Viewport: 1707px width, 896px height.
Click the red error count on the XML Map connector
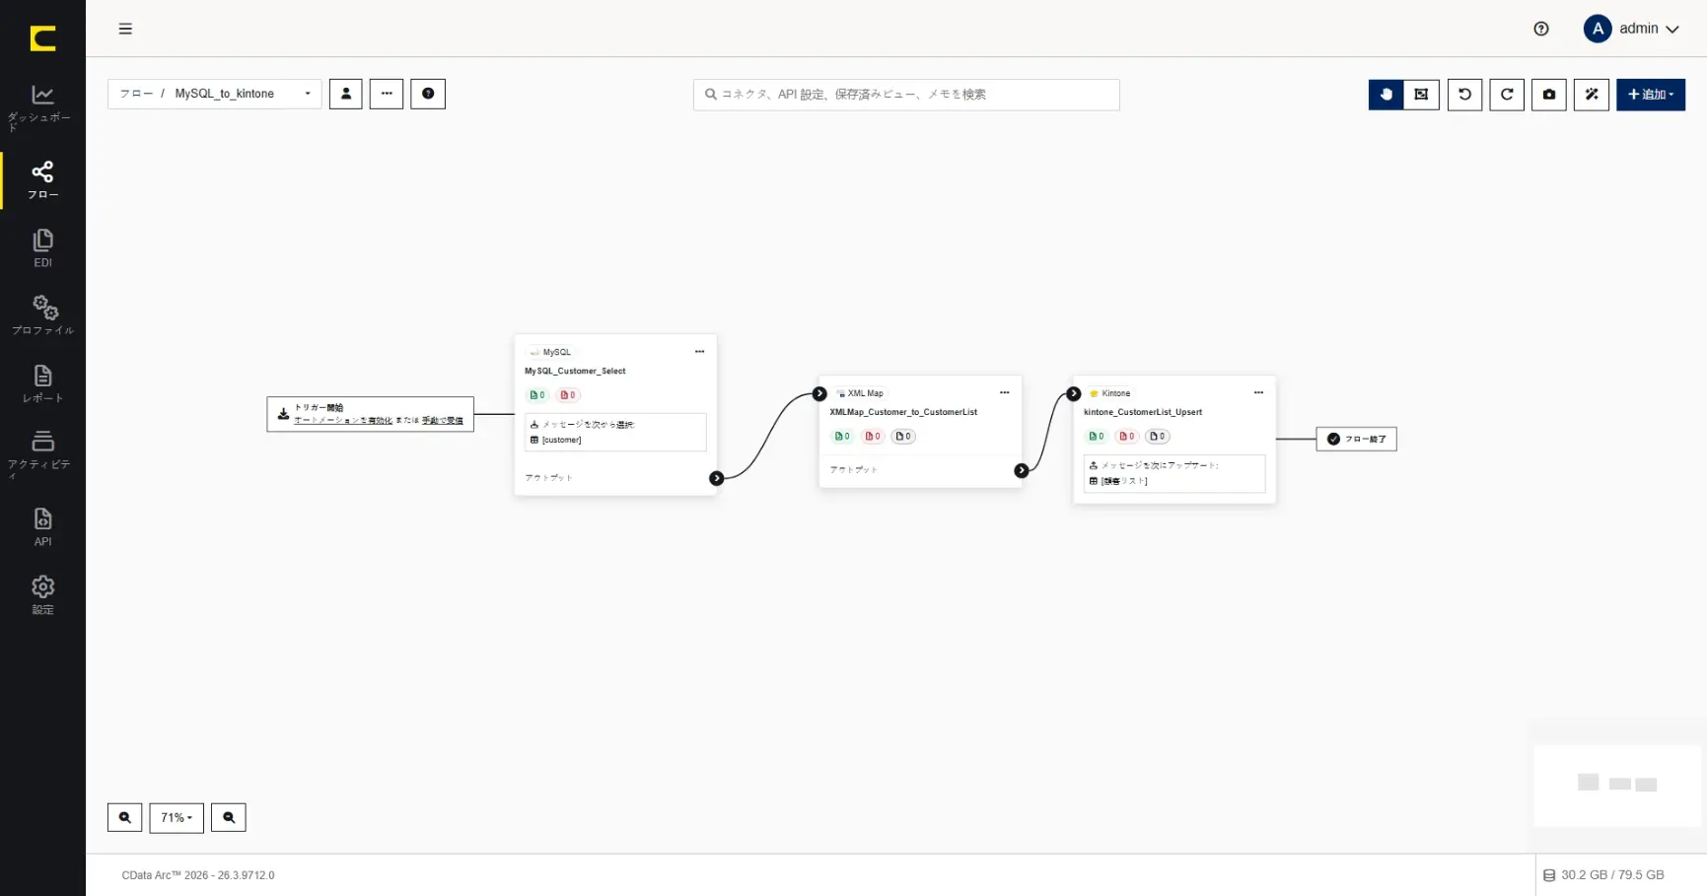click(873, 437)
